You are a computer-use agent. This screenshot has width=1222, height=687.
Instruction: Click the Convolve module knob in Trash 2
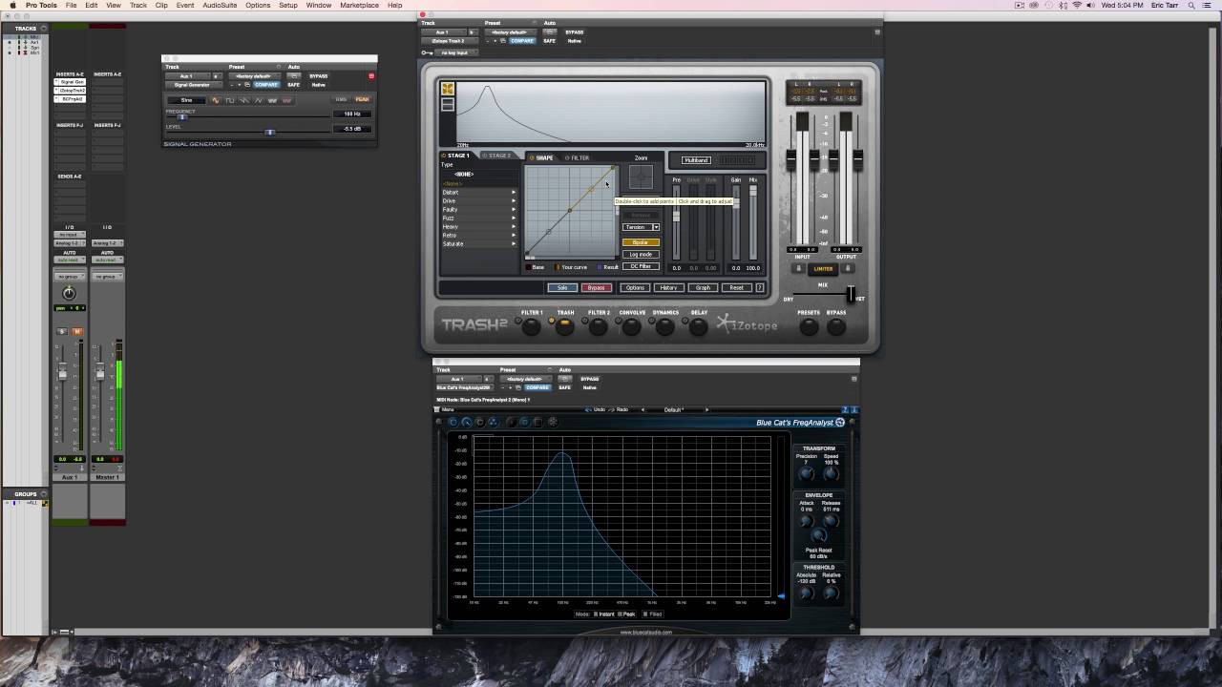(x=632, y=326)
